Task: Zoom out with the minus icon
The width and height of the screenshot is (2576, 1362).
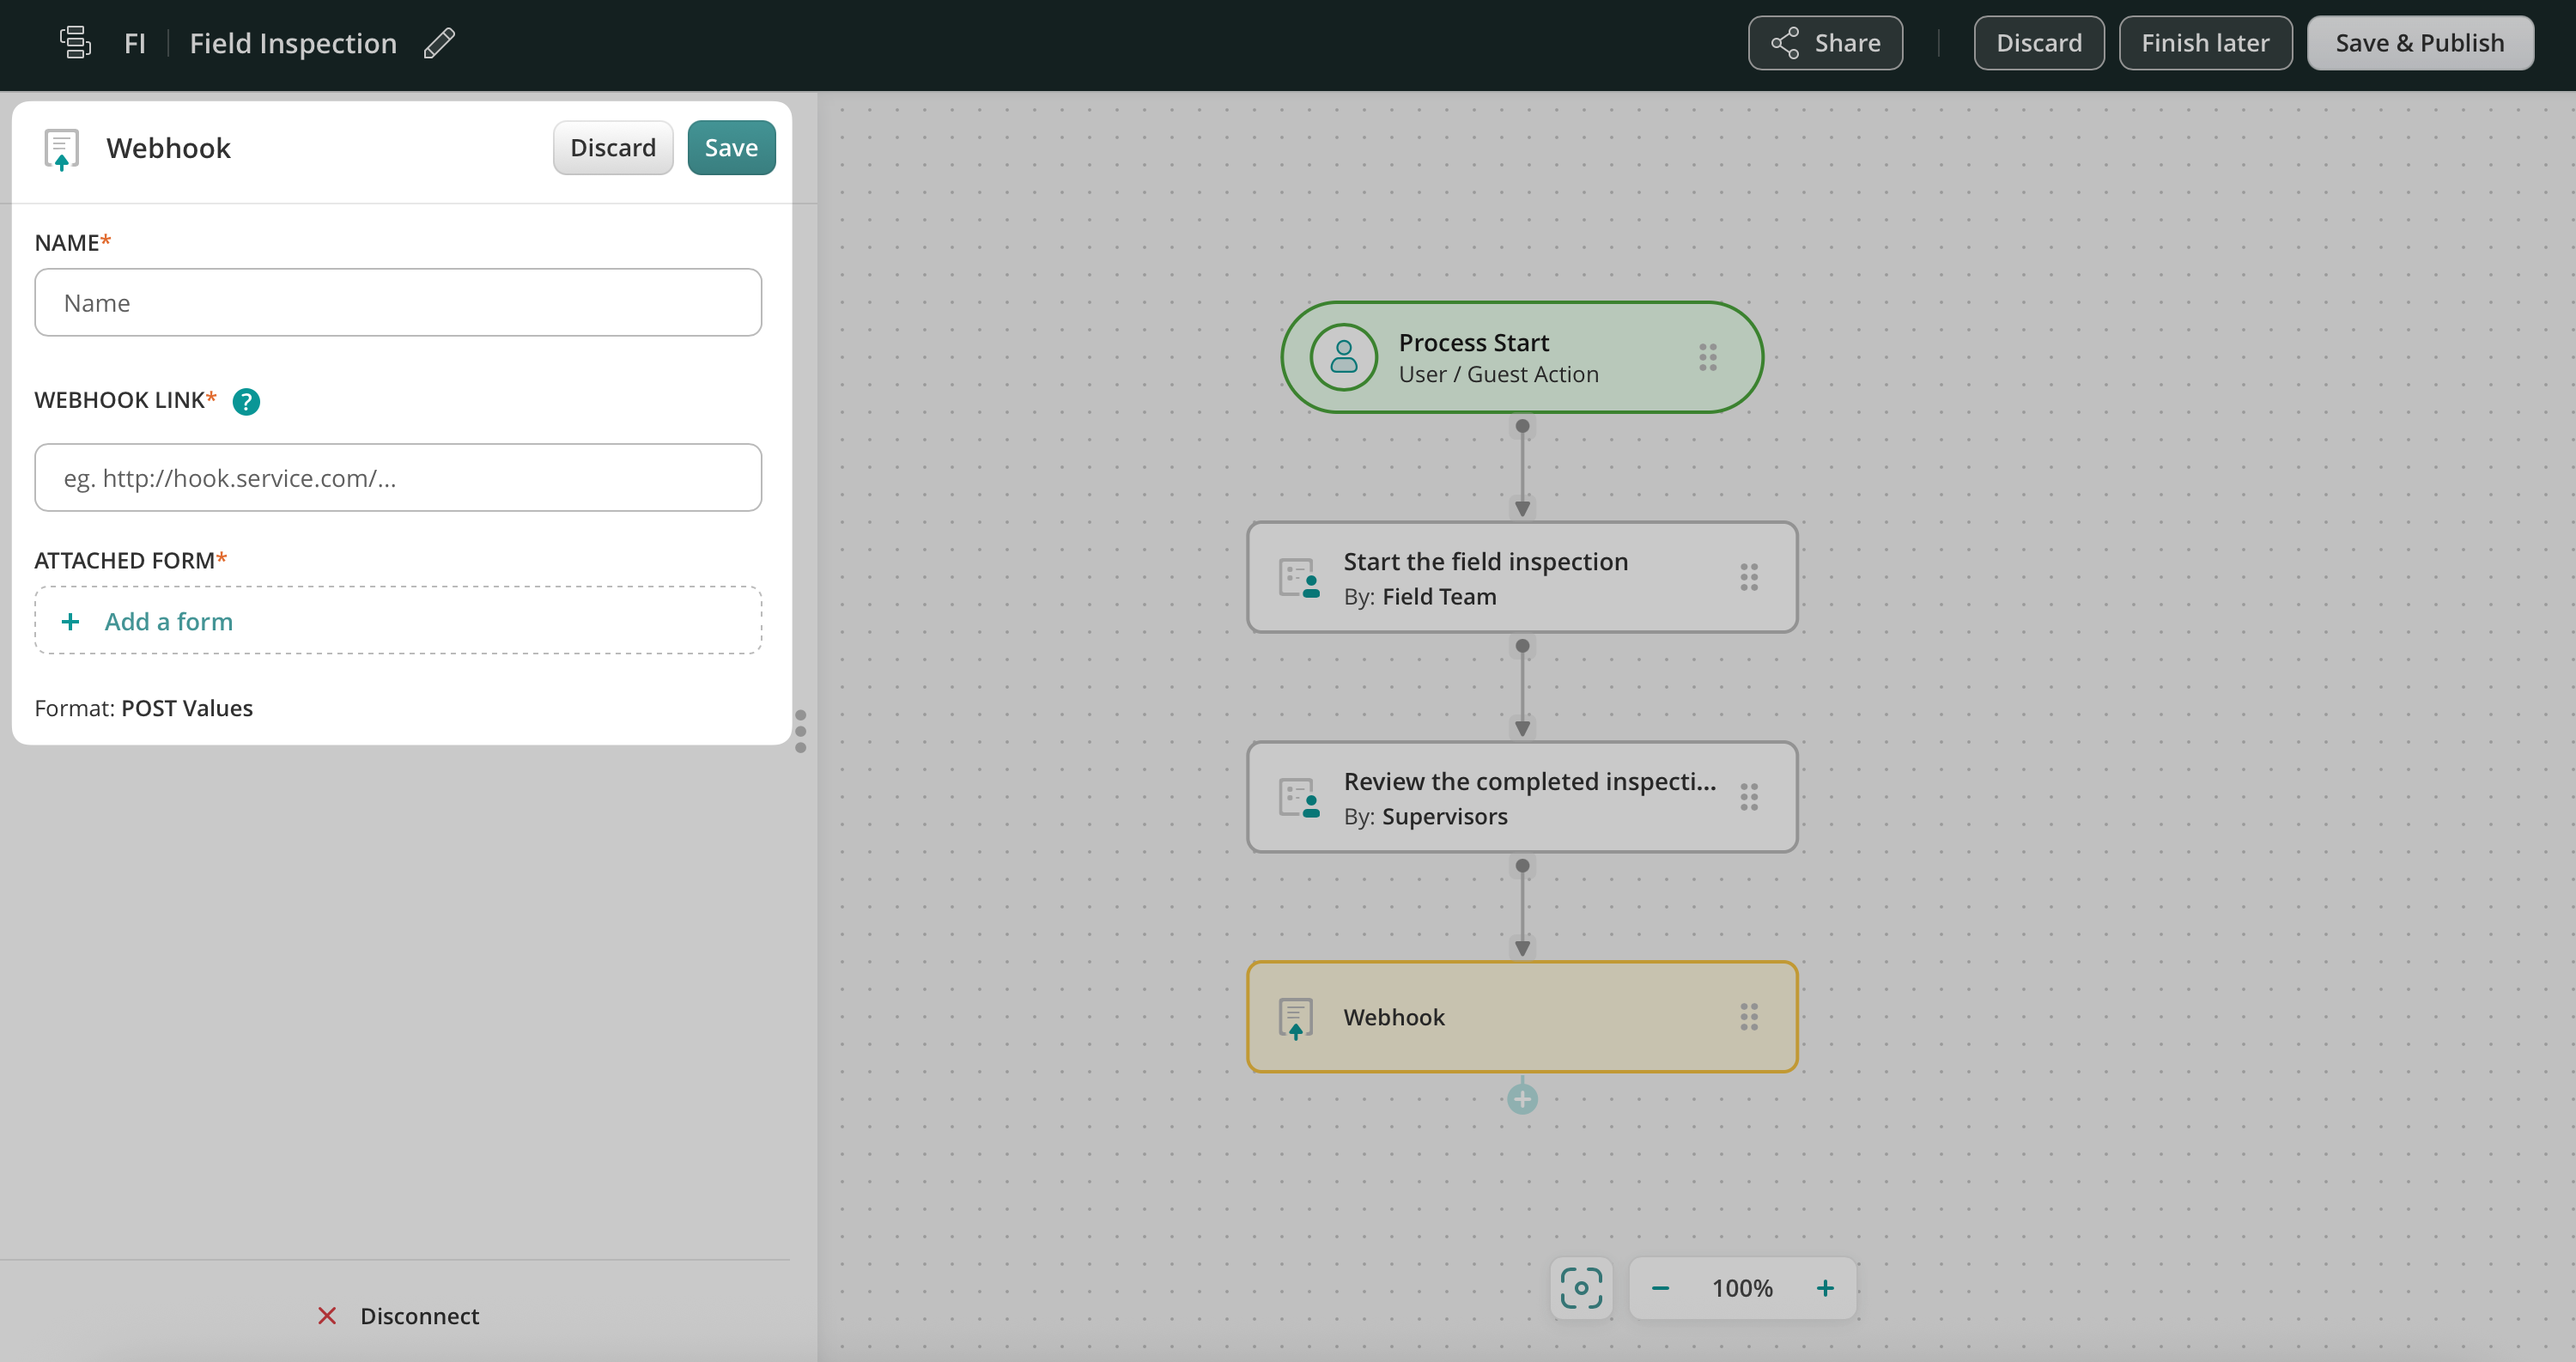Action: (x=1660, y=1288)
